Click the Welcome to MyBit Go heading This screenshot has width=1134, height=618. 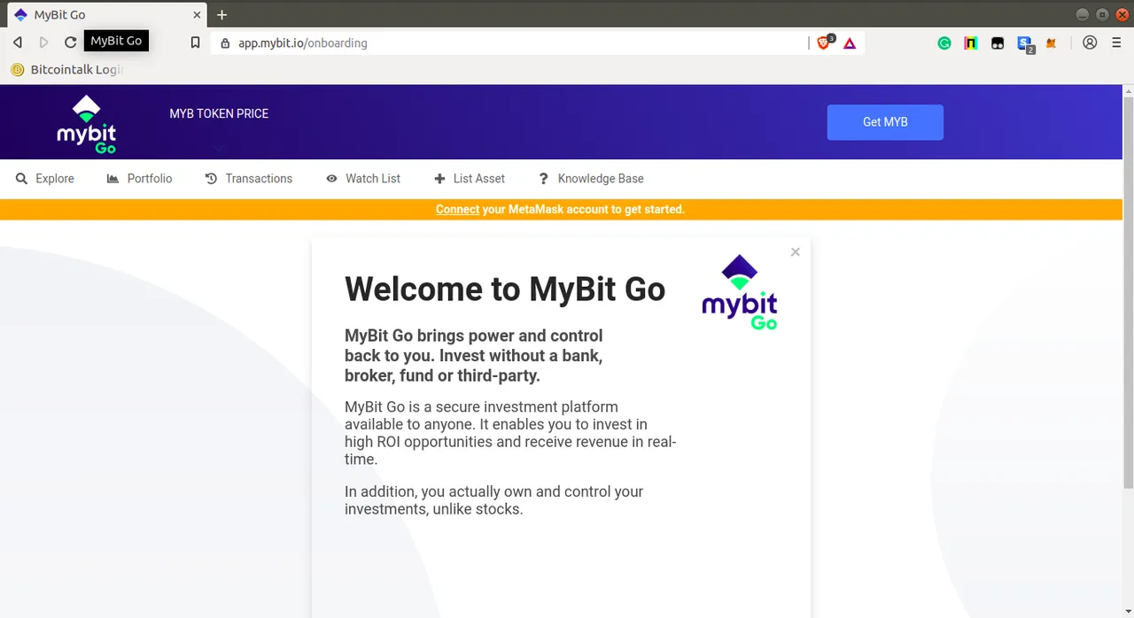[505, 290]
